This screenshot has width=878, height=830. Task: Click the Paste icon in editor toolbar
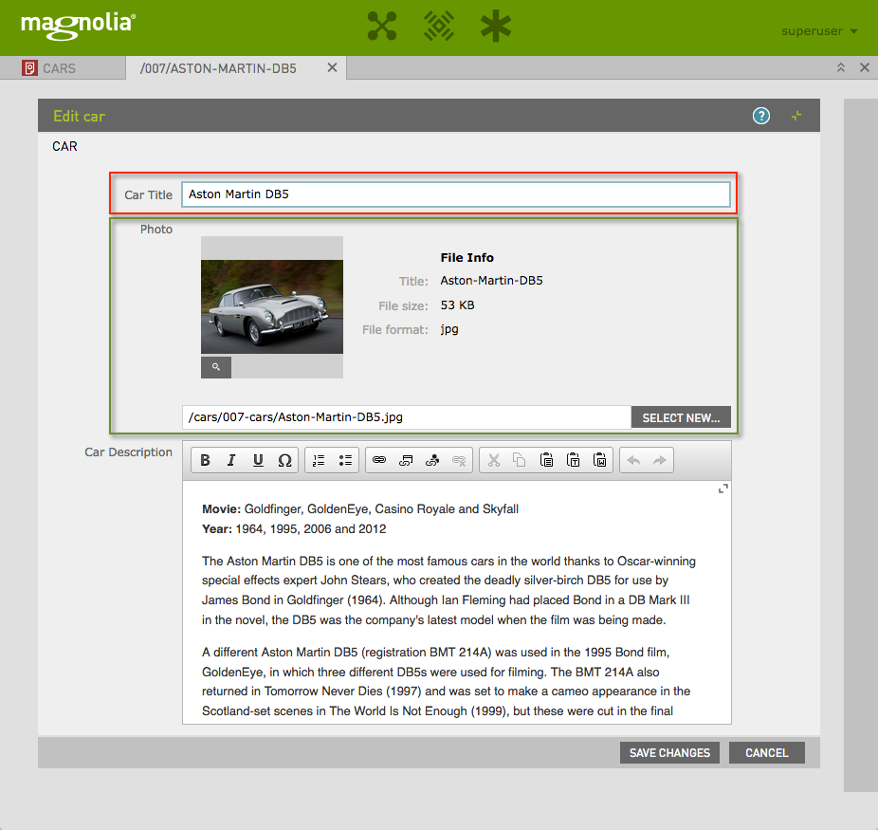(x=546, y=460)
